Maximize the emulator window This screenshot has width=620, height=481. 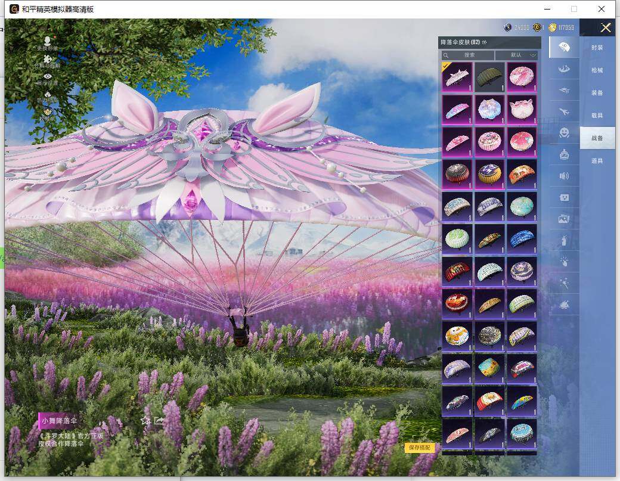coord(574,9)
